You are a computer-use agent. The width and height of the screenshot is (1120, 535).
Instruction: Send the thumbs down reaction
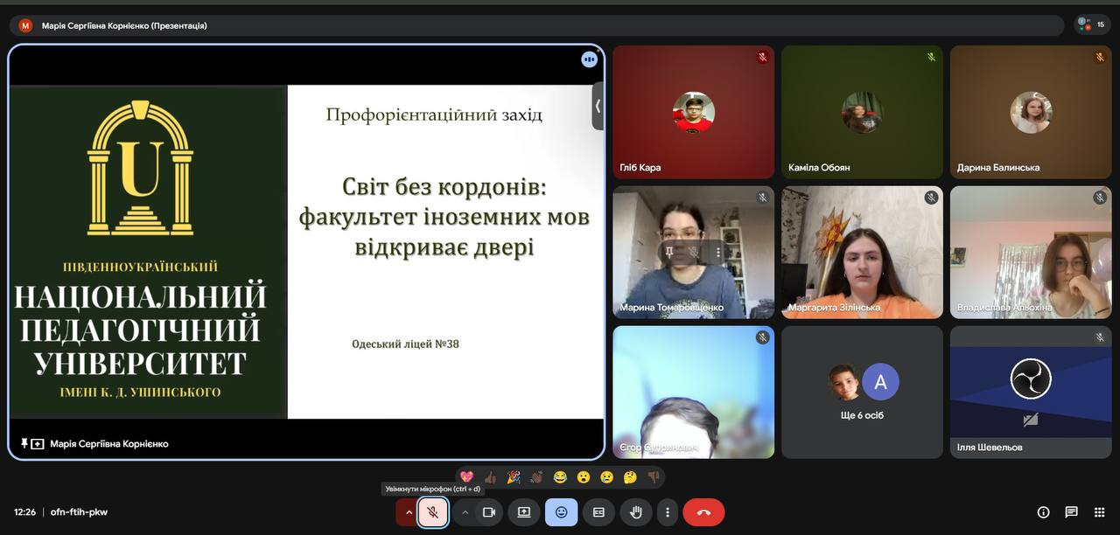[x=654, y=477]
